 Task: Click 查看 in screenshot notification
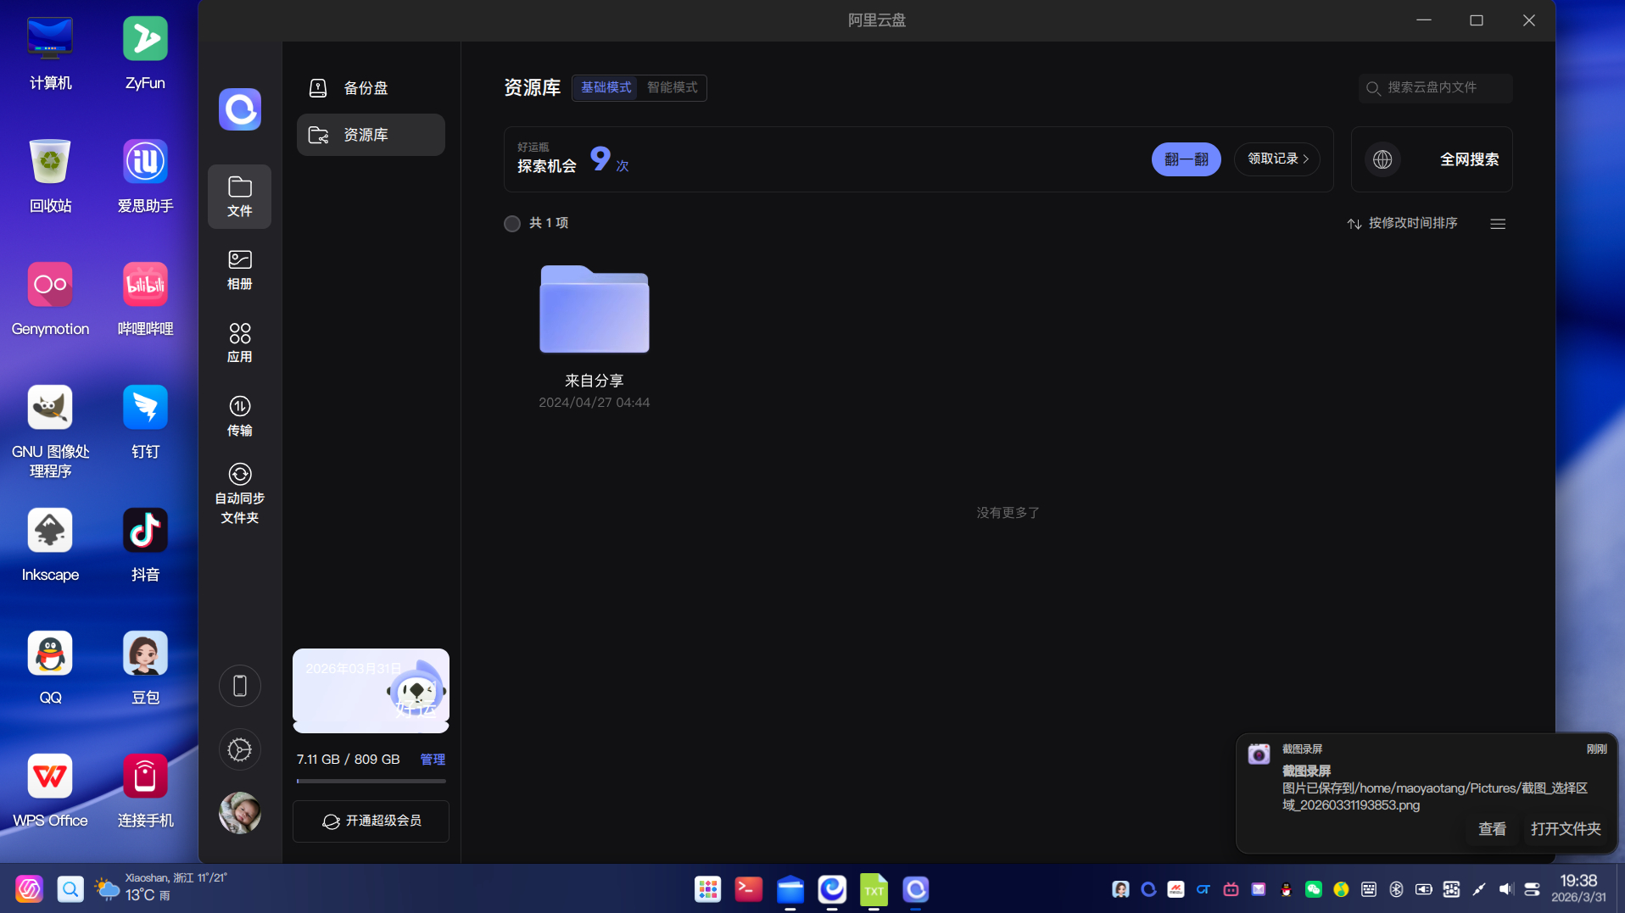1492,829
